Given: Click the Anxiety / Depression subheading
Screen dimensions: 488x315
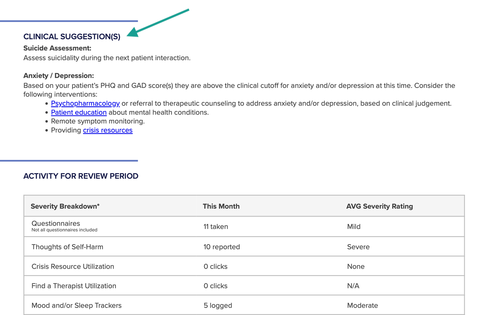Looking at the screenshot, I should (x=59, y=76).
